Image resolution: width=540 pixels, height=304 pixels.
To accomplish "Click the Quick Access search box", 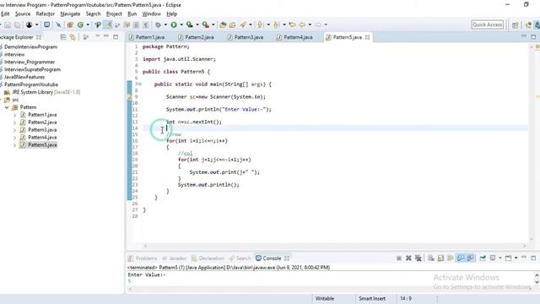I will (x=488, y=24).
